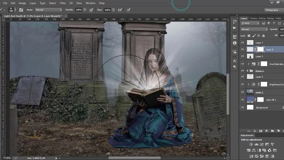Expand Group 1 disclosure triangle

[248, 71]
